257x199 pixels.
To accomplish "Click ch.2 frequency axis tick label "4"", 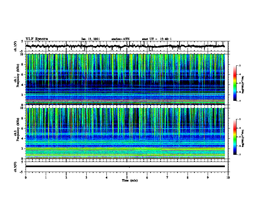I will point(22,139).
